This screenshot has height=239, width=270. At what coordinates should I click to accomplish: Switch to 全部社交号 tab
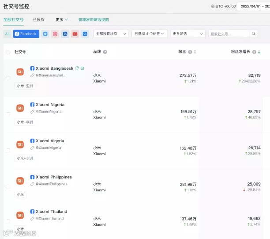tap(13, 19)
